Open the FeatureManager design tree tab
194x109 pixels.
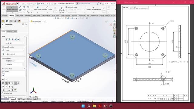click(x=3, y=21)
